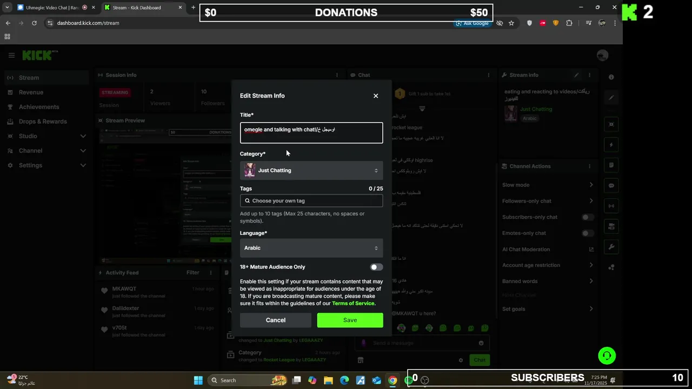Open Google Chrome from taskbar
692x389 pixels.
(x=392, y=380)
